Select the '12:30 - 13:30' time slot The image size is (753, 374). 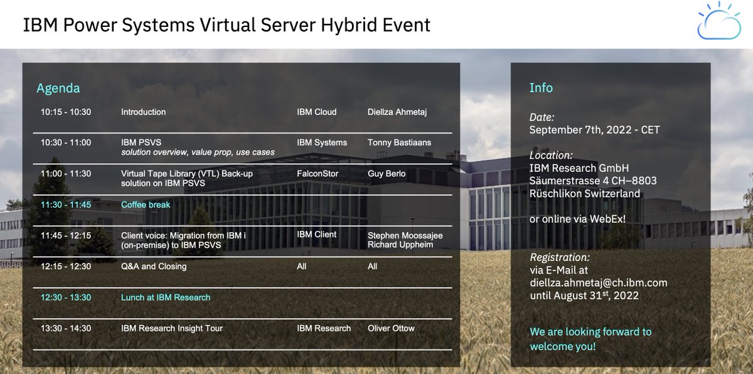[66, 297]
